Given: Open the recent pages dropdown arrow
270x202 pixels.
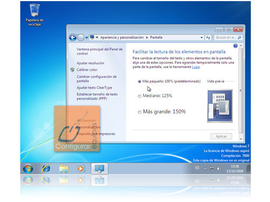Looking at the screenshot, I should [x=86, y=38].
